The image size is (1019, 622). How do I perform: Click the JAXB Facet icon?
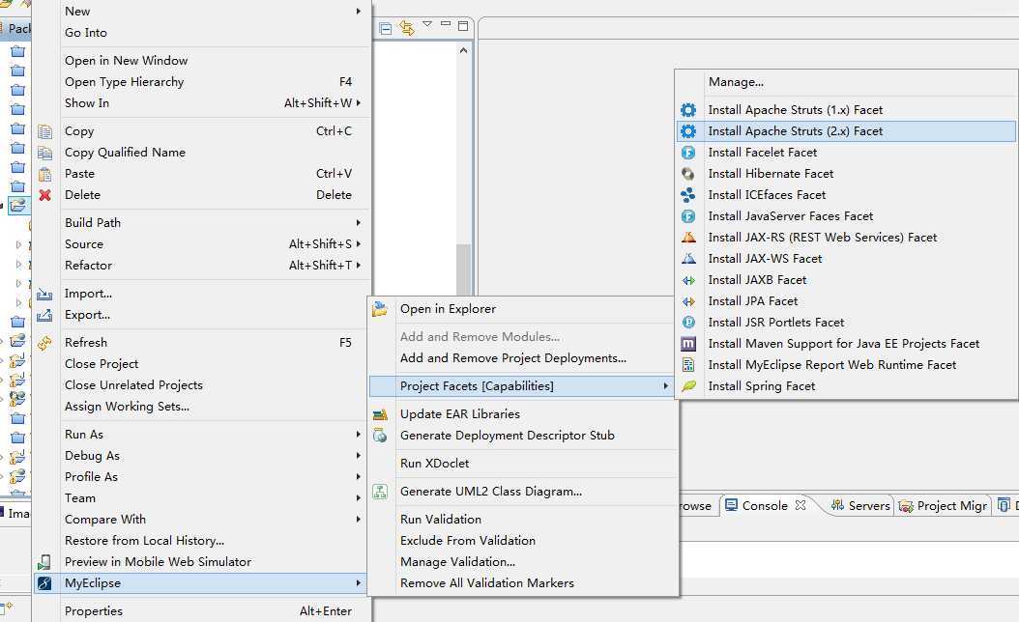click(688, 280)
